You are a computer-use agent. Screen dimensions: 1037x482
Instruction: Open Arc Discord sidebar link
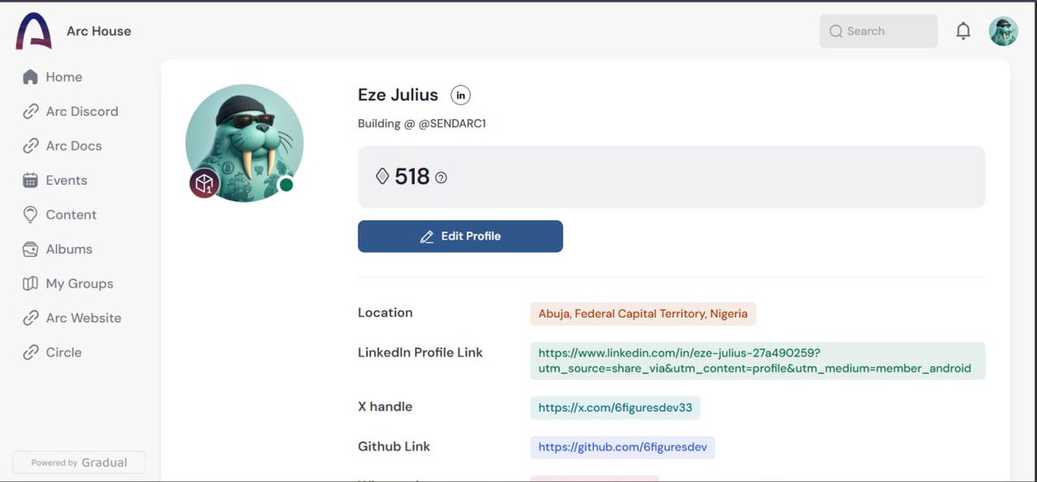click(70, 111)
